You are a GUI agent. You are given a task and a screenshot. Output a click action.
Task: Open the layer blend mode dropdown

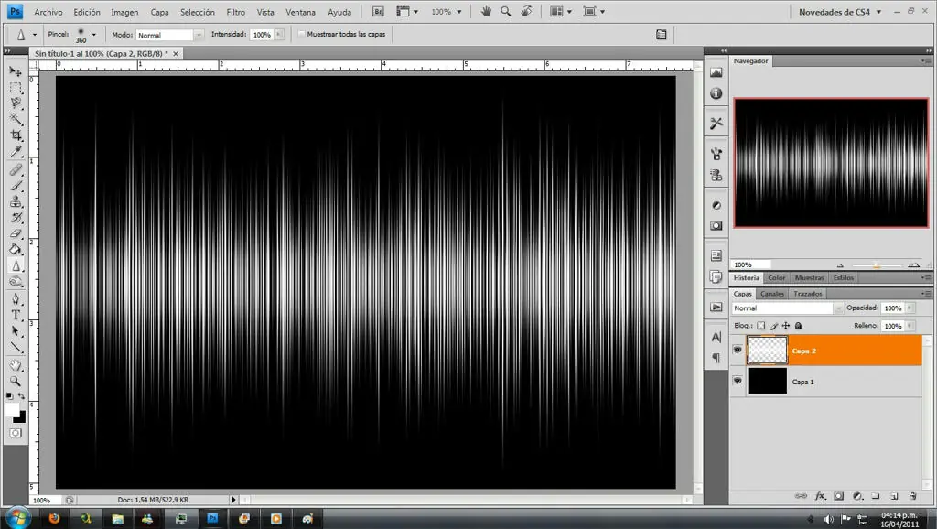(781, 309)
